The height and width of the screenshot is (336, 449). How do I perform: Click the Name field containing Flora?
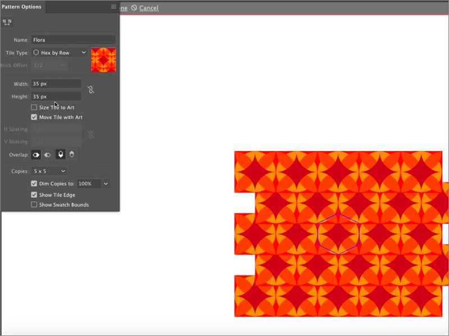click(73, 40)
